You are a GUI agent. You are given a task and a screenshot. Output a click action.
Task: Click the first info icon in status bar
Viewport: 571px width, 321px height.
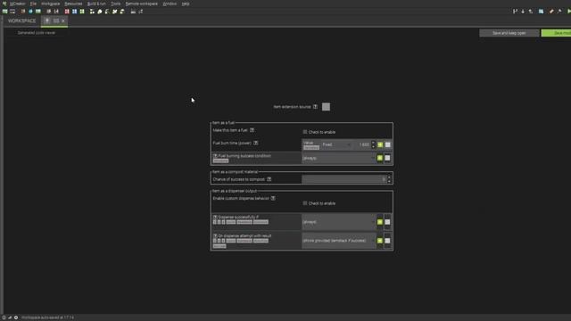(x=4, y=317)
